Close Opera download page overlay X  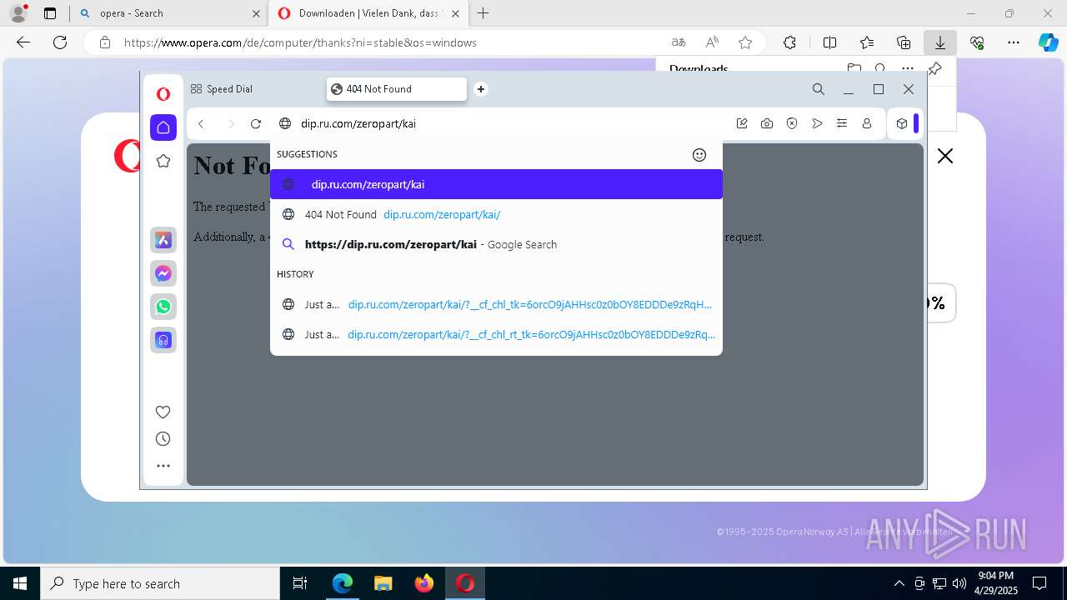tap(944, 156)
